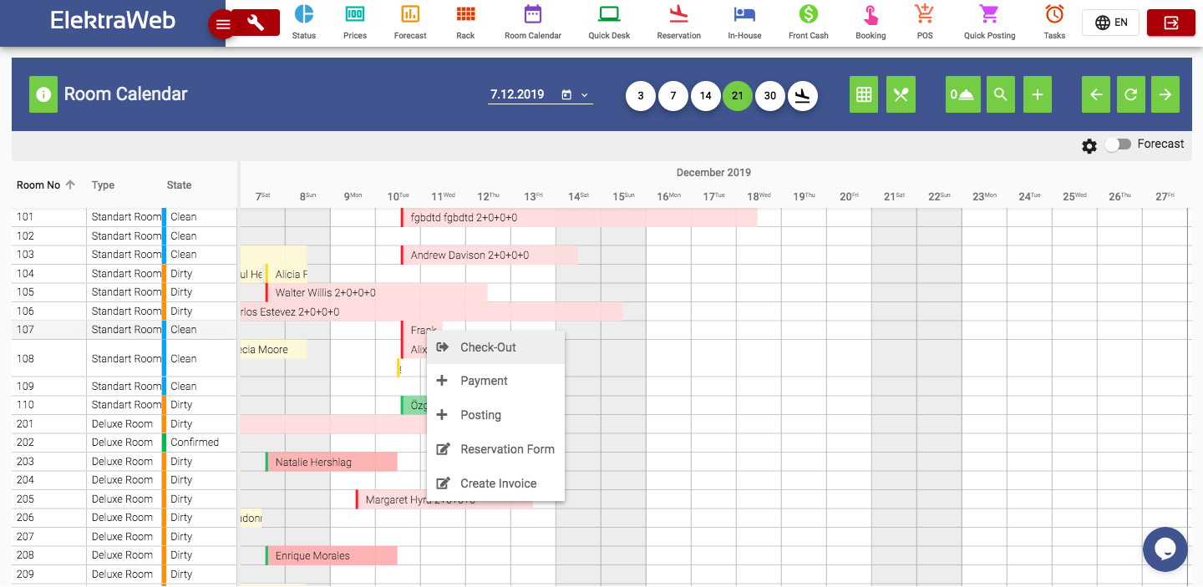Open the Quick Desk laptop icon

pyautogui.click(x=609, y=14)
